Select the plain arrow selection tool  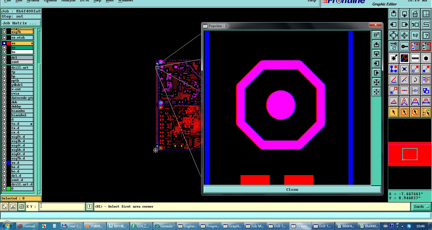[x=394, y=112]
